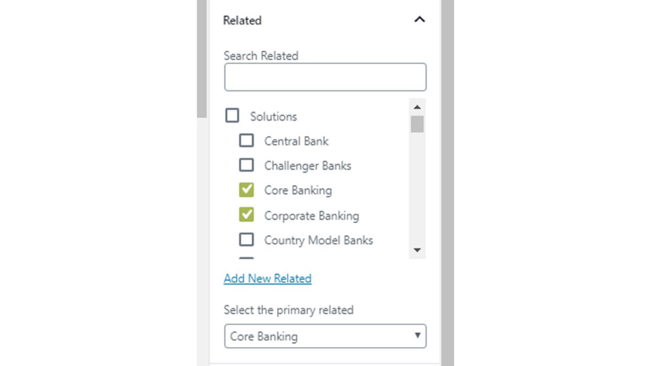Enable the Central Bank checkbox
651x366 pixels.
[246, 140]
